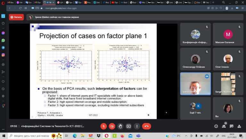Open the sidebar player icon
Viewport: 246px width, 139px height.
(3, 64)
